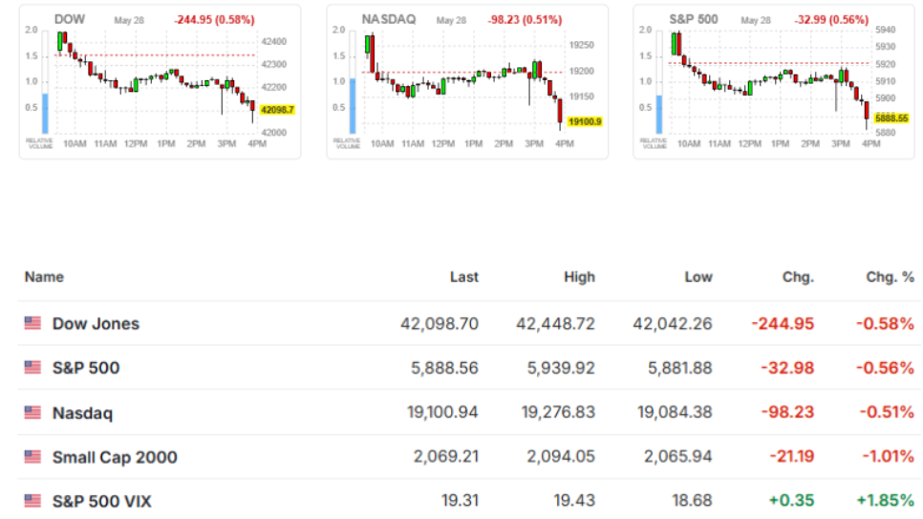Click S&P 500 last value 5,888.56

[x=444, y=368]
